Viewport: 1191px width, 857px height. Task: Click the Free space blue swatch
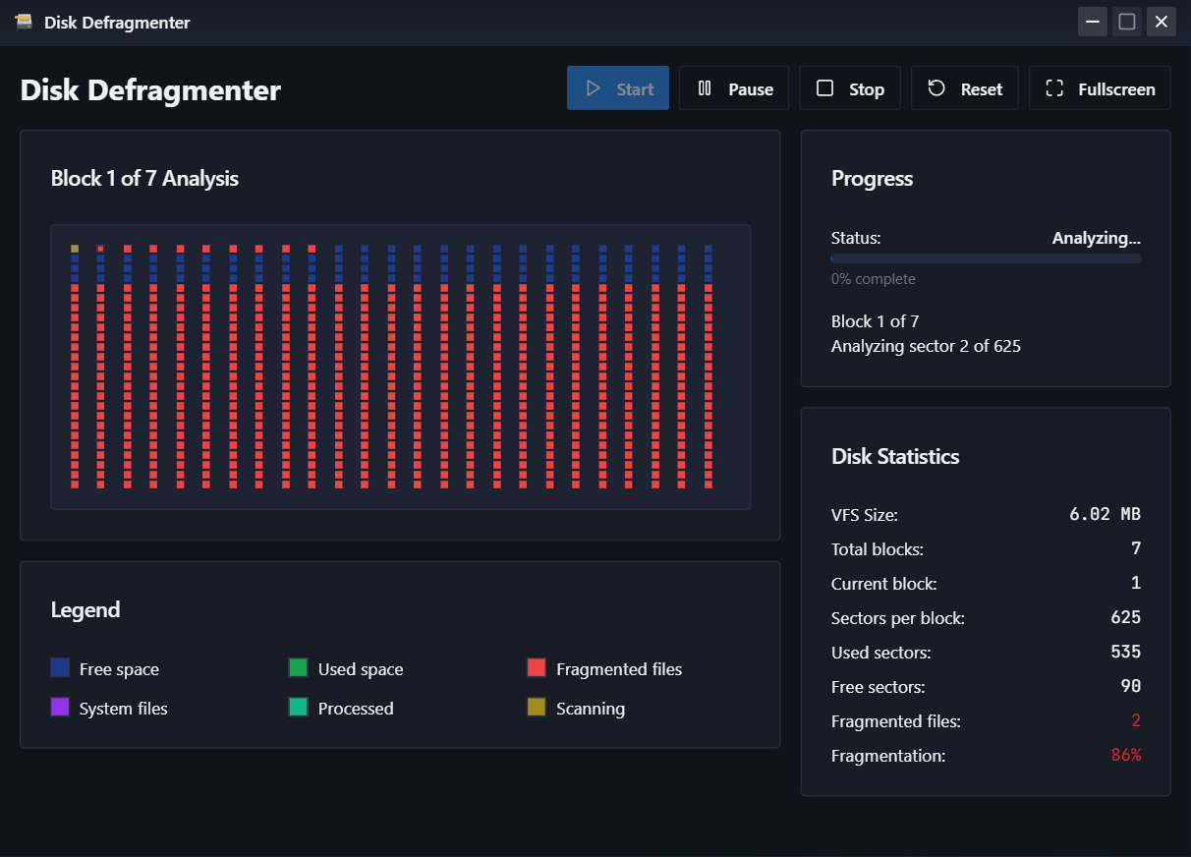(x=60, y=668)
